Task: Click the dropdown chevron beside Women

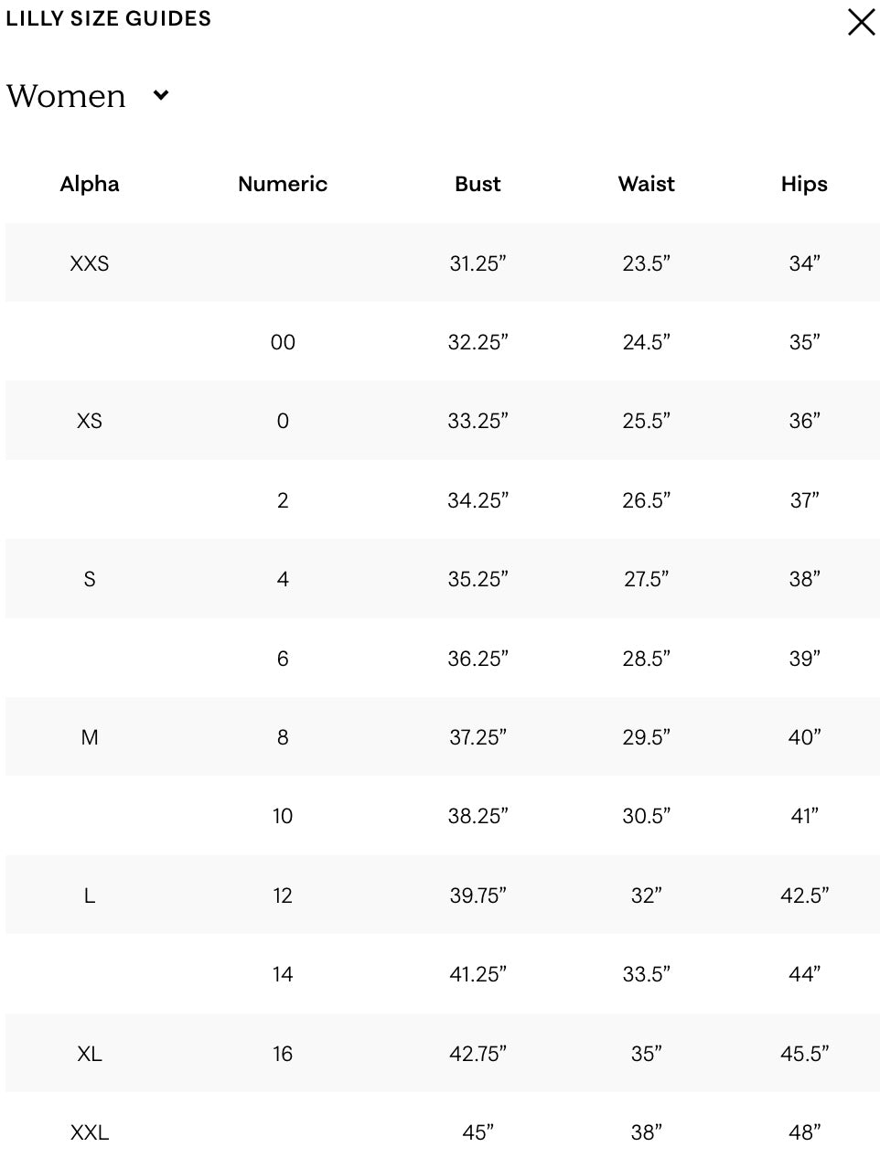Action: click(x=161, y=95)
